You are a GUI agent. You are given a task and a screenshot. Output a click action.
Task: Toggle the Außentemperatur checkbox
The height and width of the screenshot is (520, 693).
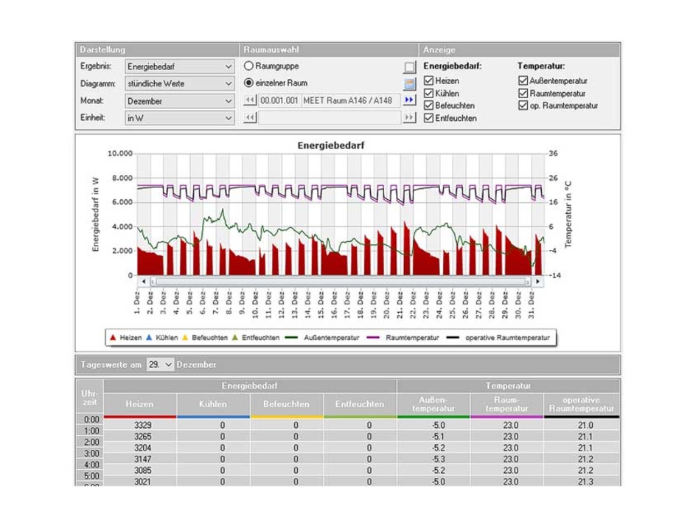point(523,81)
